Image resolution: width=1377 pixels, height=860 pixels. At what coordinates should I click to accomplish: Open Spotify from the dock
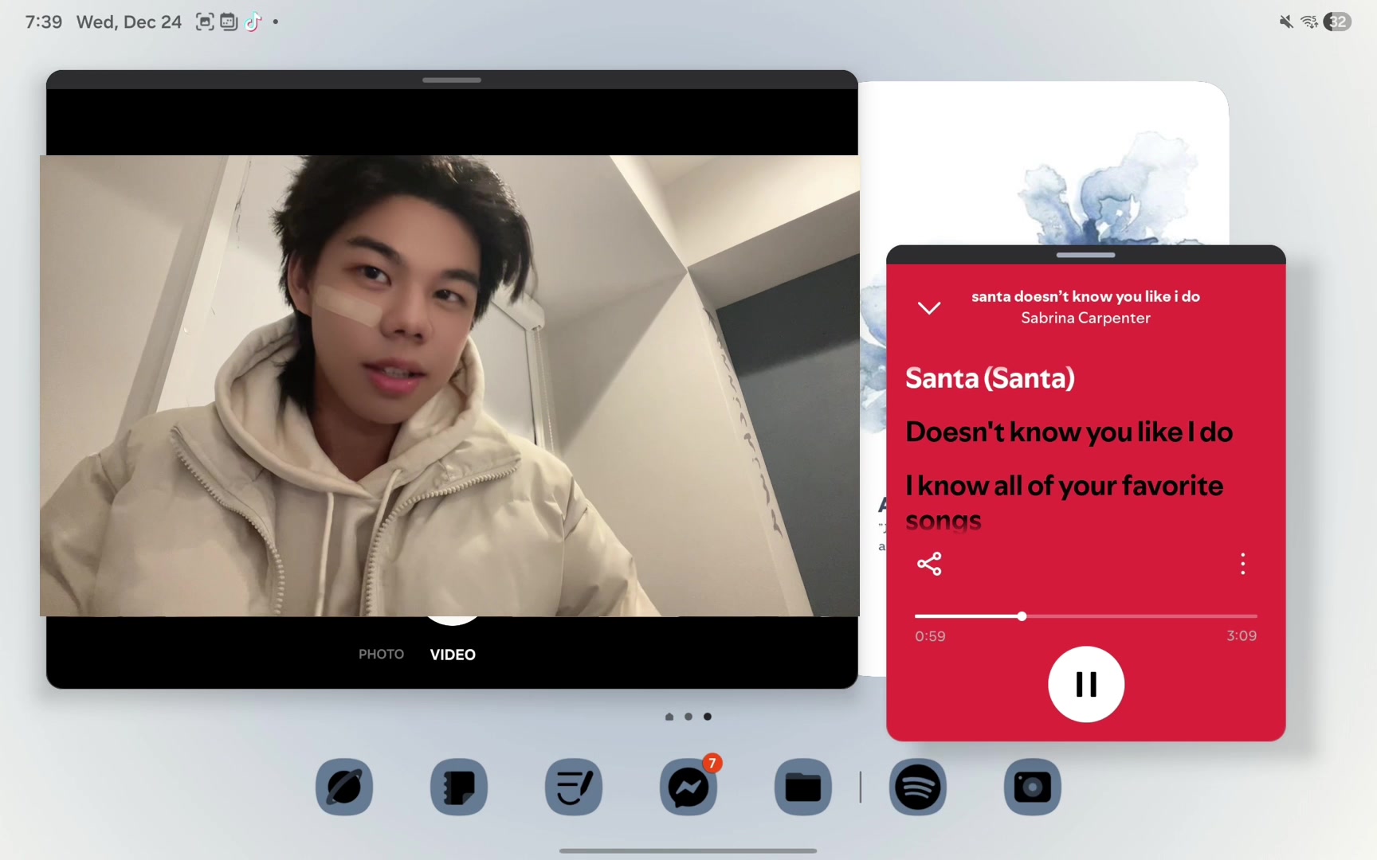coord(918,787)
